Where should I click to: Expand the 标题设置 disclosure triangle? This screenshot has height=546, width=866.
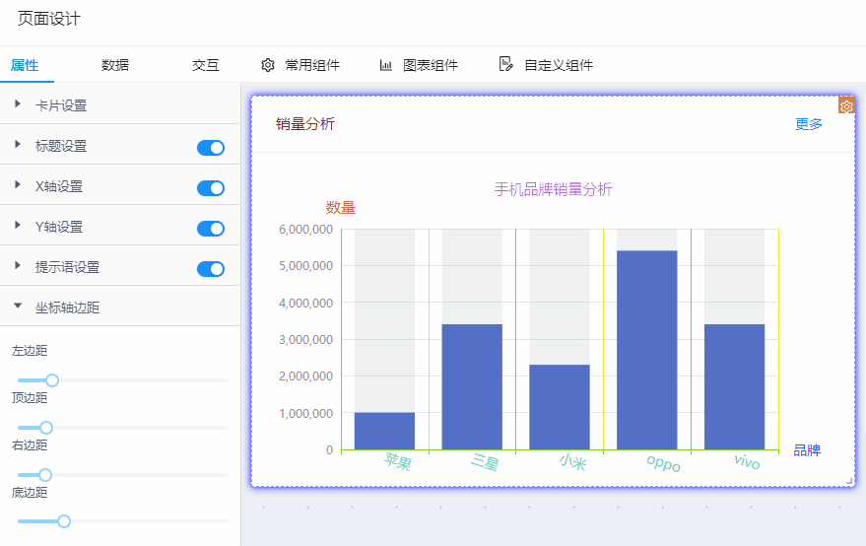(18, 144)
